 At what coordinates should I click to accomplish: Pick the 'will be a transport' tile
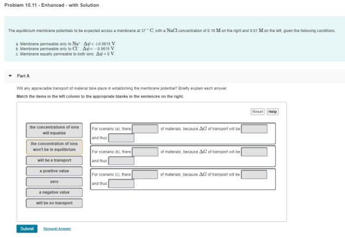click(54, 160)
